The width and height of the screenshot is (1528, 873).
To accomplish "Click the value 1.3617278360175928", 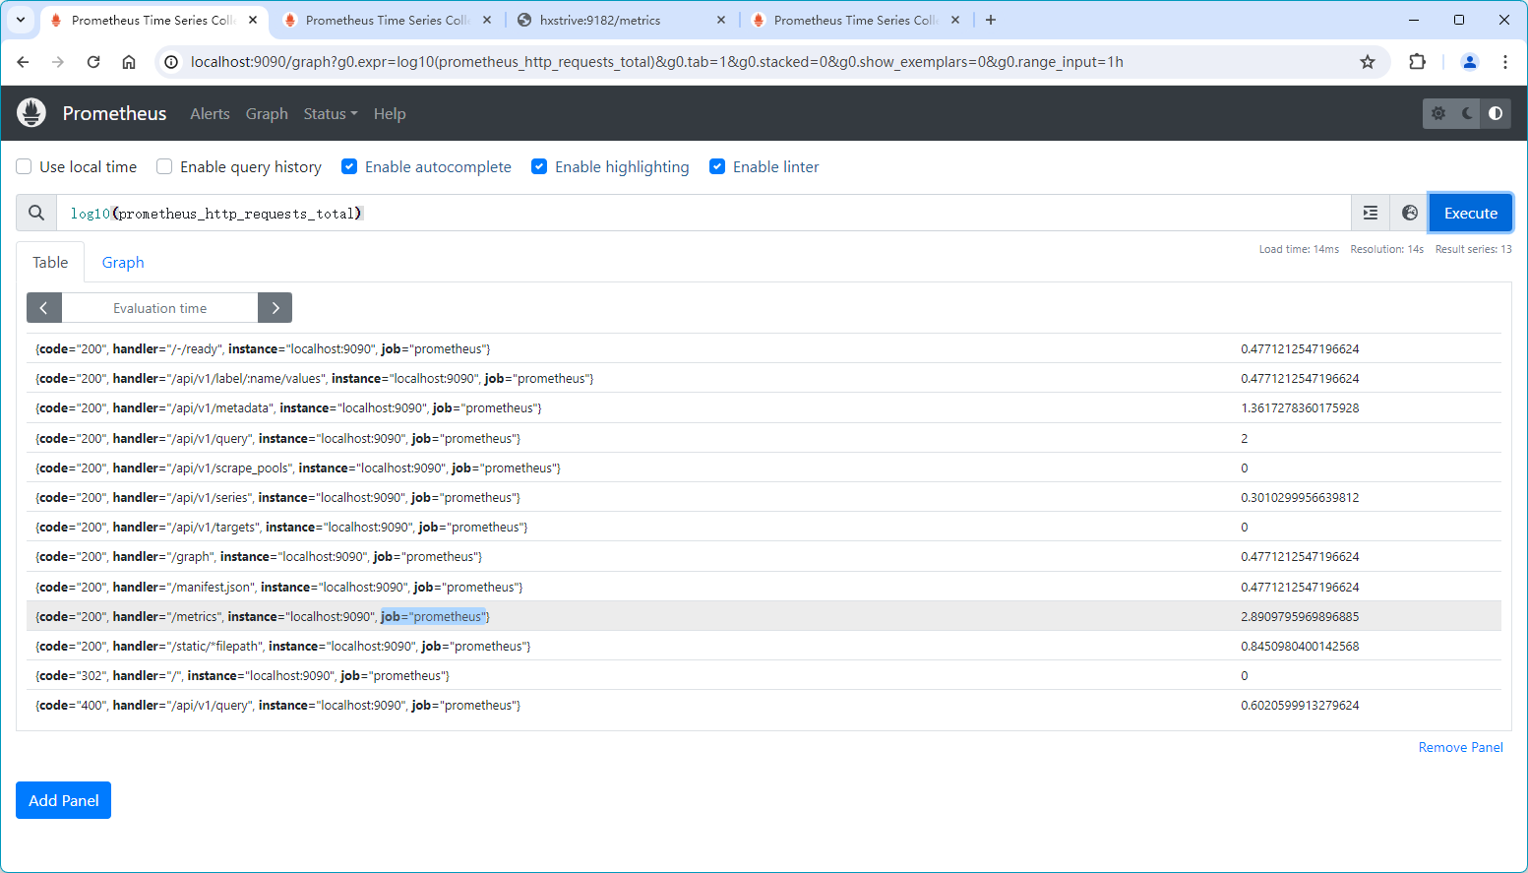I will (1300, 407).
